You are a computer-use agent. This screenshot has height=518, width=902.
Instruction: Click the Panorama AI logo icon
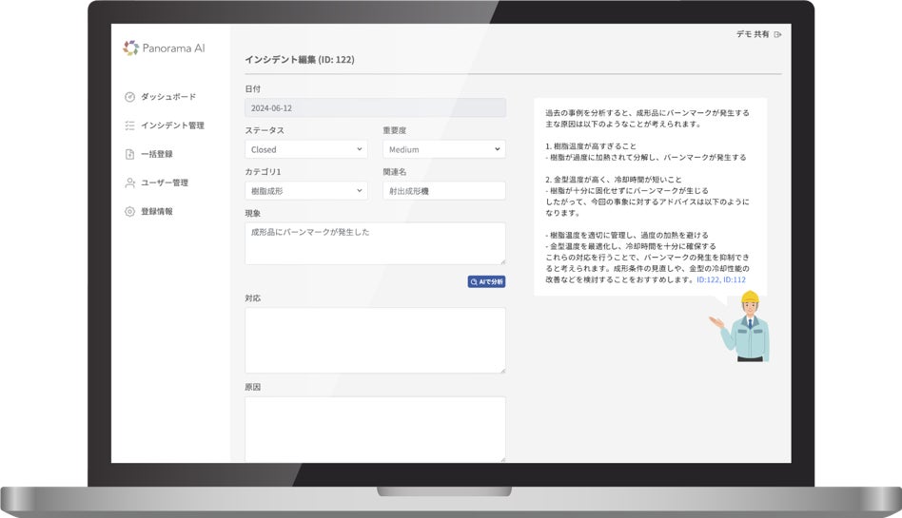[130, 48]
